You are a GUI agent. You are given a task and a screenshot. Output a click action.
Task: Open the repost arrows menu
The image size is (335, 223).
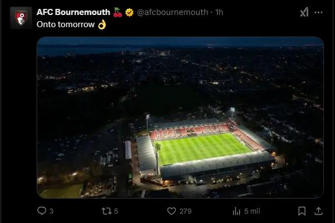tap(106, 211)
